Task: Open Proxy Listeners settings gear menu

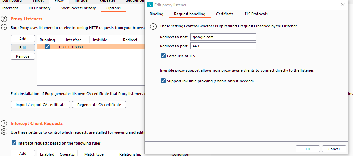Action: click(4, 27)
